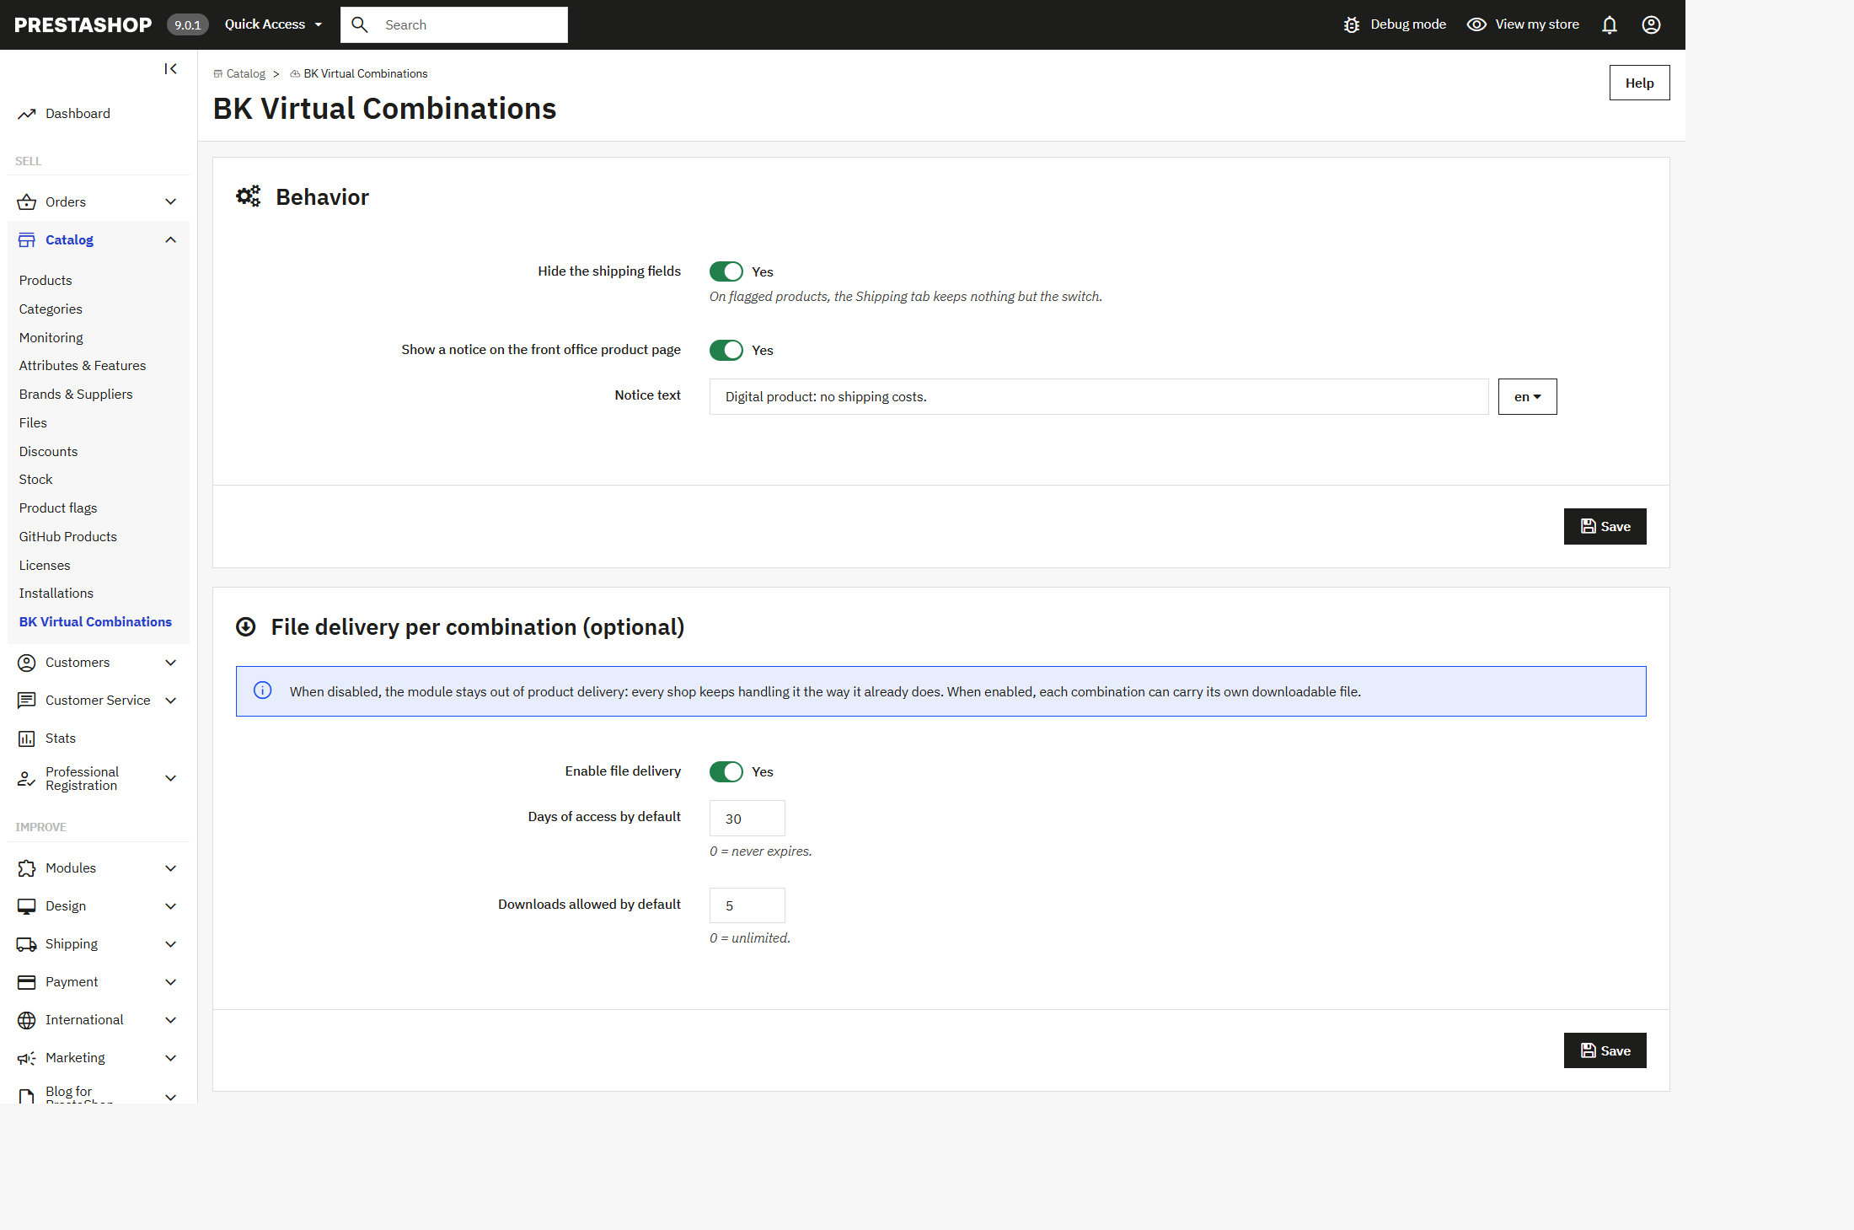
Task: Collapse the sidebar menu
Action: click(170, 69)
